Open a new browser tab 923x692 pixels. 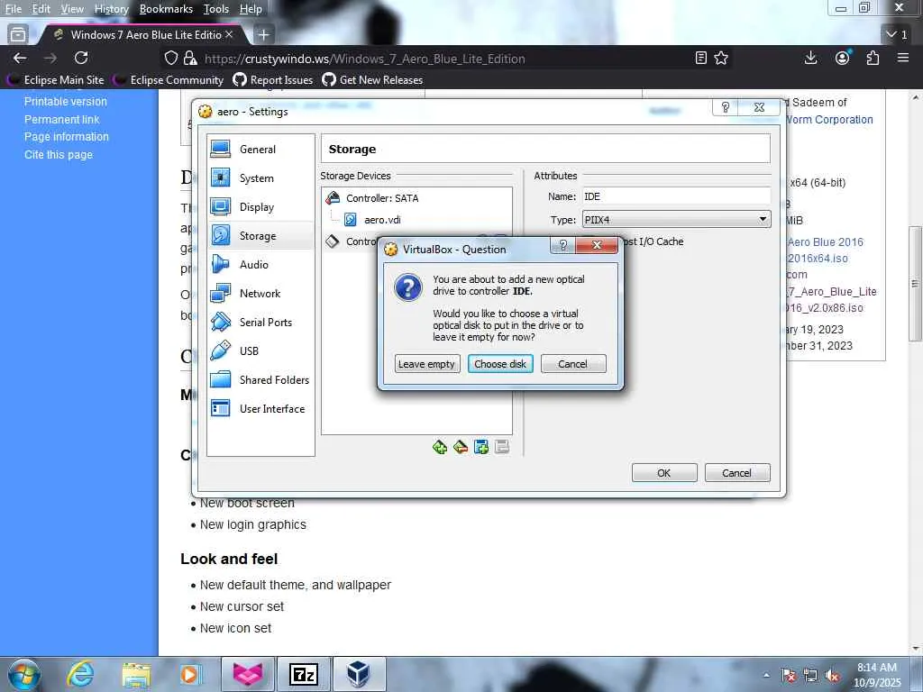pyautogui.click(x=264, y=35)
